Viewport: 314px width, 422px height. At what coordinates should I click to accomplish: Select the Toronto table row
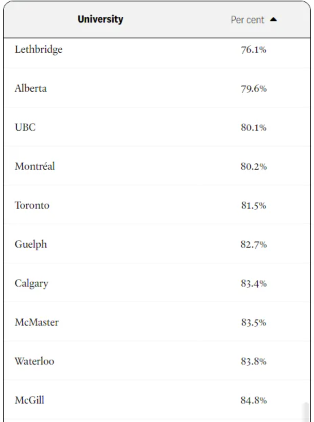157,205
